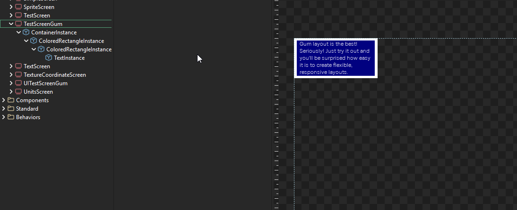Click the SpriteScreen screen icon
This screenshot has width=517, height=210.
pyautogui.click(x=18, y=7)
